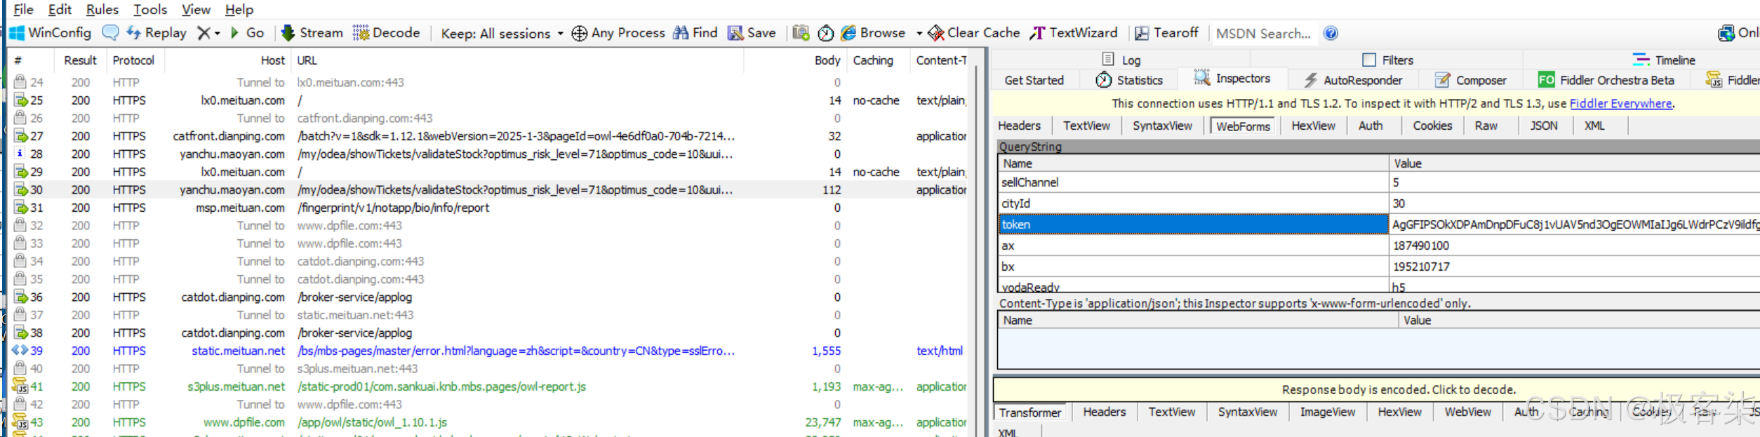Screen dimensions: 1760x437
Task: Click session 41 JS script icon
Action: 20,386
